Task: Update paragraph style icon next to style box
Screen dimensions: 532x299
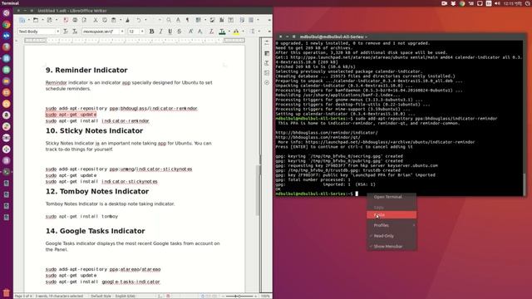Action: point(66,32)
